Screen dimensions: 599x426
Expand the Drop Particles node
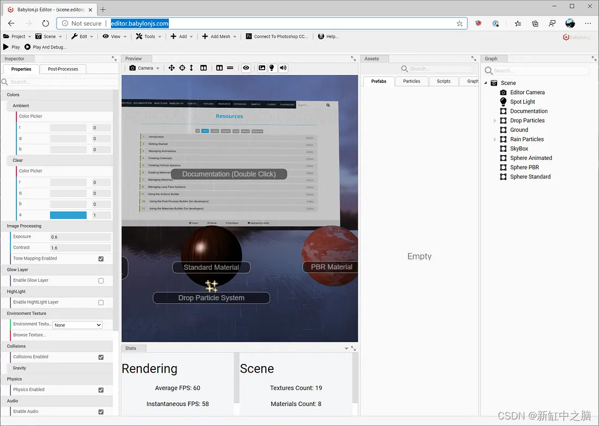click(x=494, y=121)
